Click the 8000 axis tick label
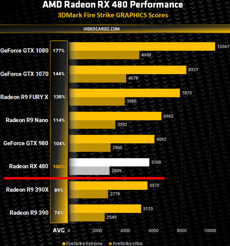 tap(182, 231)
